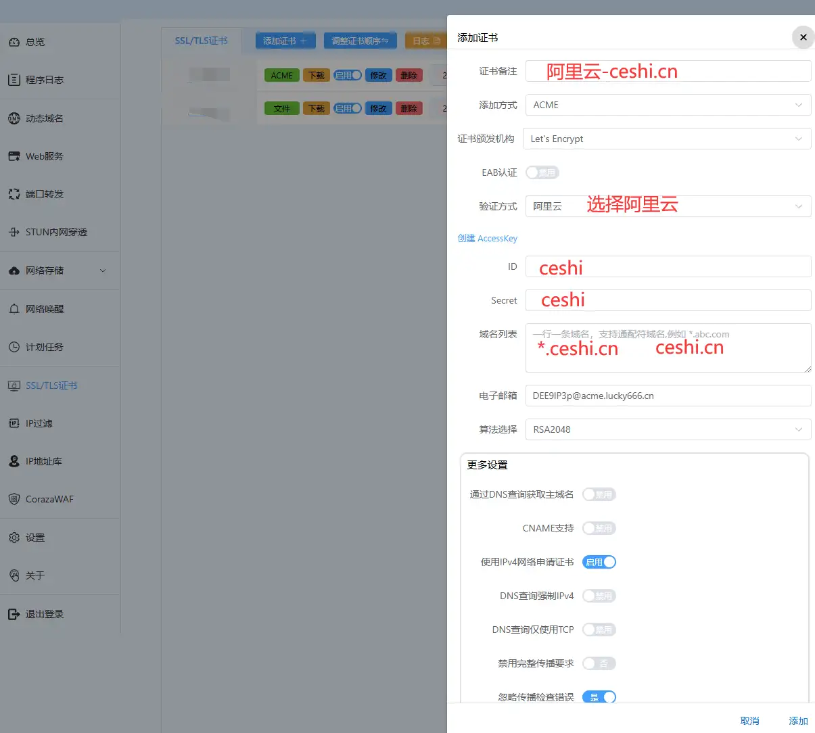This screenshot has height=733, width=815.
Task: Open the IP过滤 page
Action: pyautogui.click(x=37, y=423)
